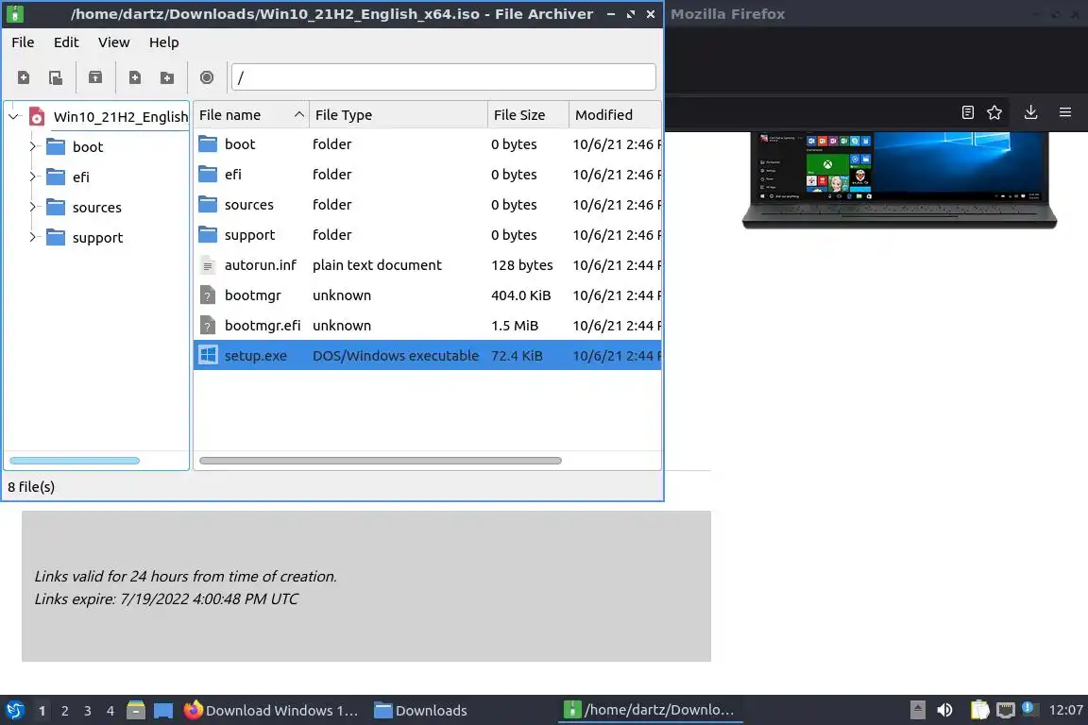Select the support folder row in file list

pyautogui.click(x=428, y=234)
